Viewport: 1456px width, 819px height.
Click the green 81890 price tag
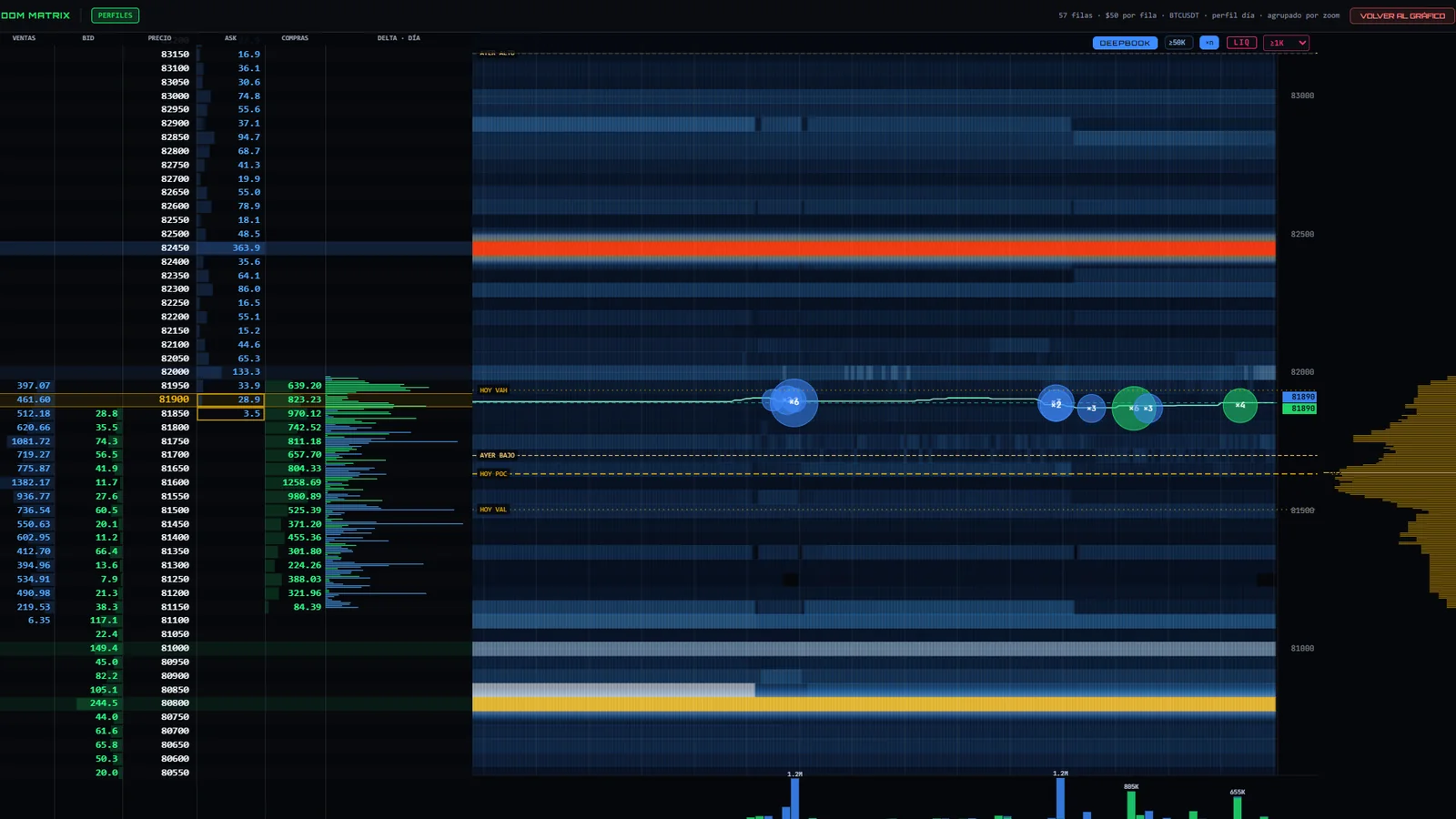click(x=1299, y=409)
